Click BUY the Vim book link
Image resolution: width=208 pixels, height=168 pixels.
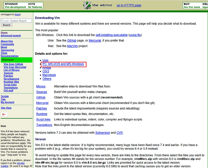coord(192,6)
